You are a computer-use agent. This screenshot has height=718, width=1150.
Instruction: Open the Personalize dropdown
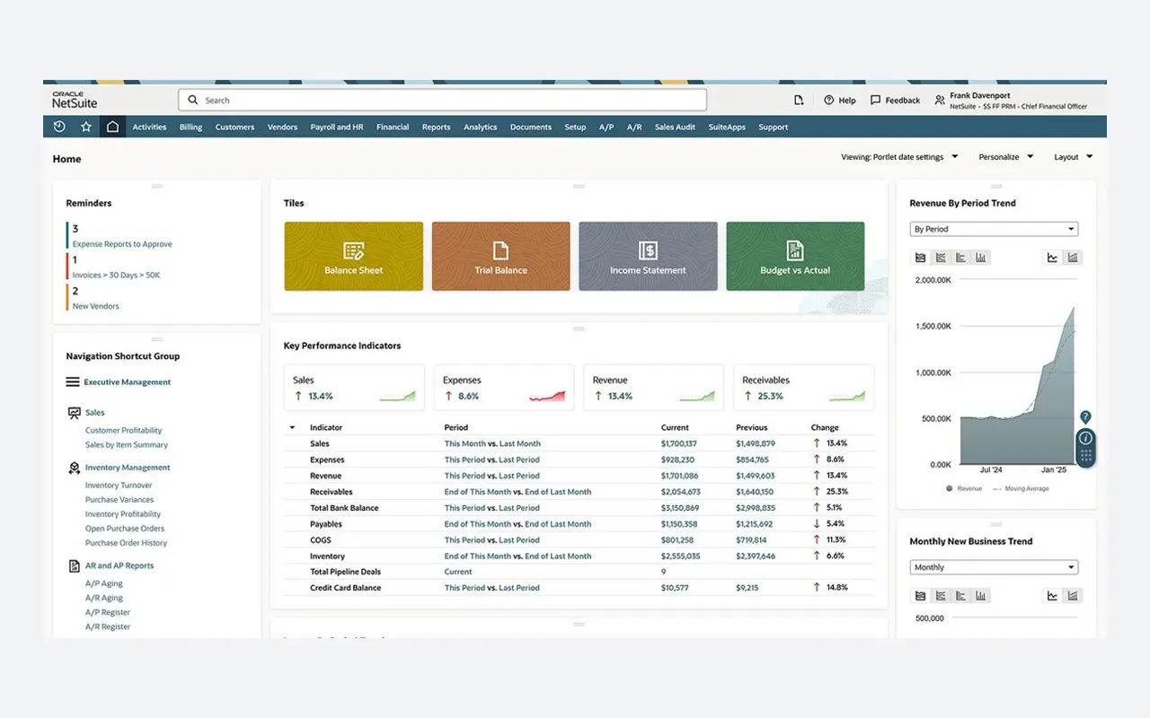tap(1005, 157)
